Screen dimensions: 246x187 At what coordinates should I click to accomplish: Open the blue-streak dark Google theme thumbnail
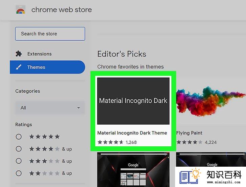tap(211, 159)
